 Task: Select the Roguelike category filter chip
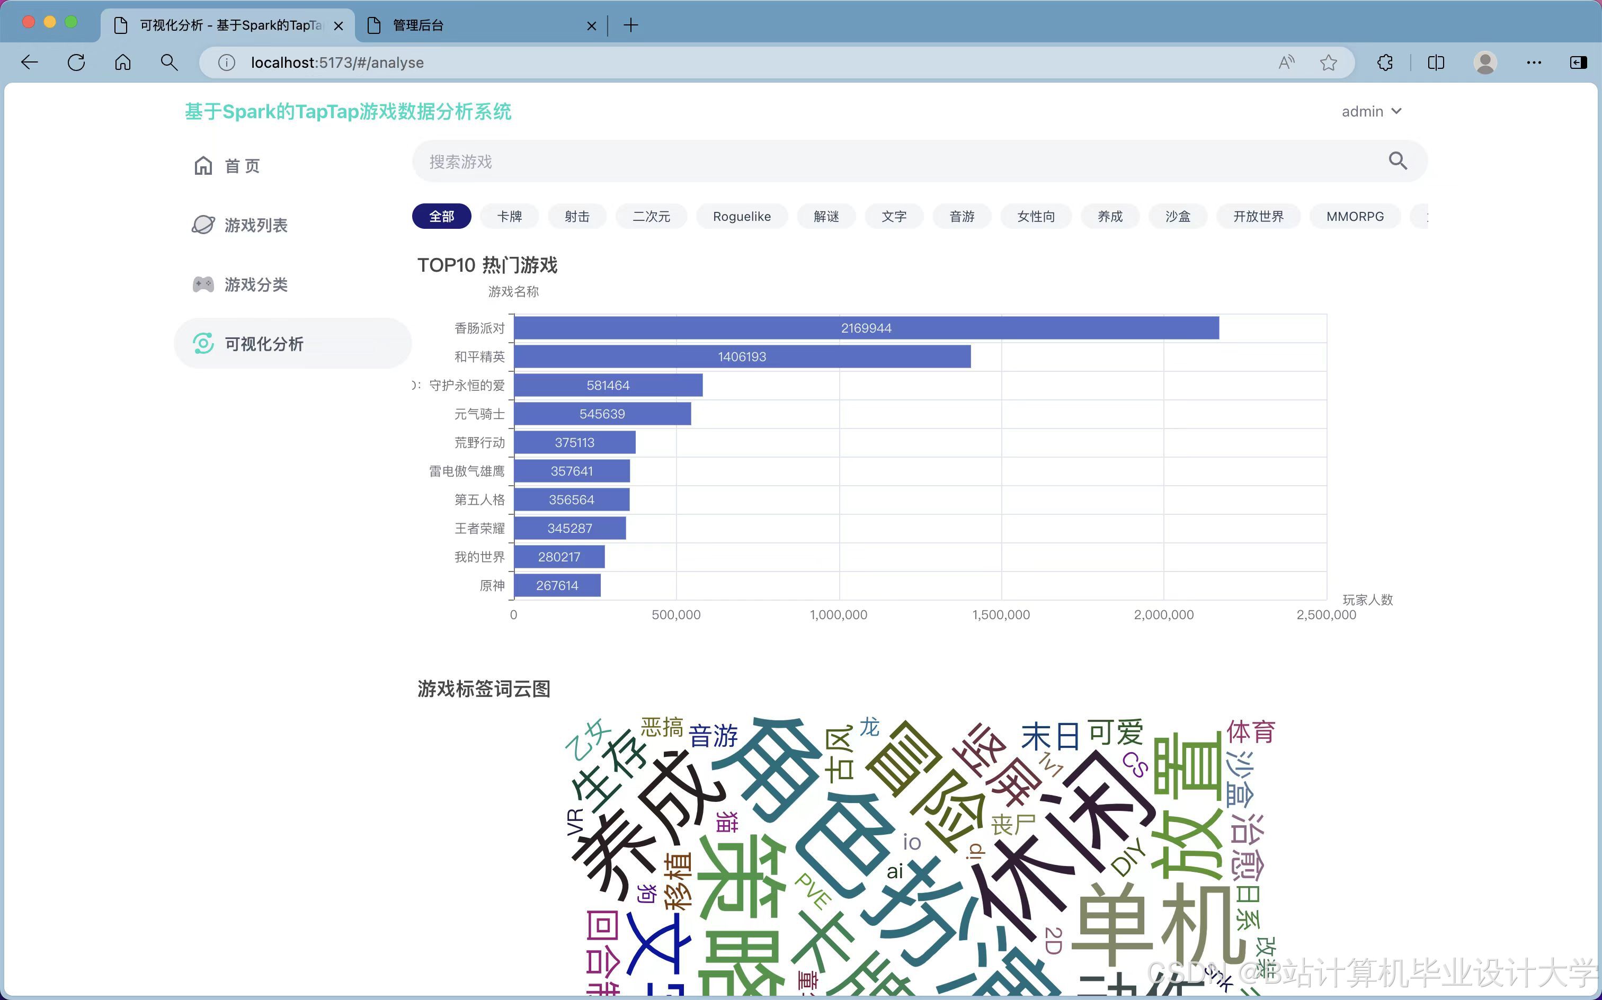pos(742,216)
